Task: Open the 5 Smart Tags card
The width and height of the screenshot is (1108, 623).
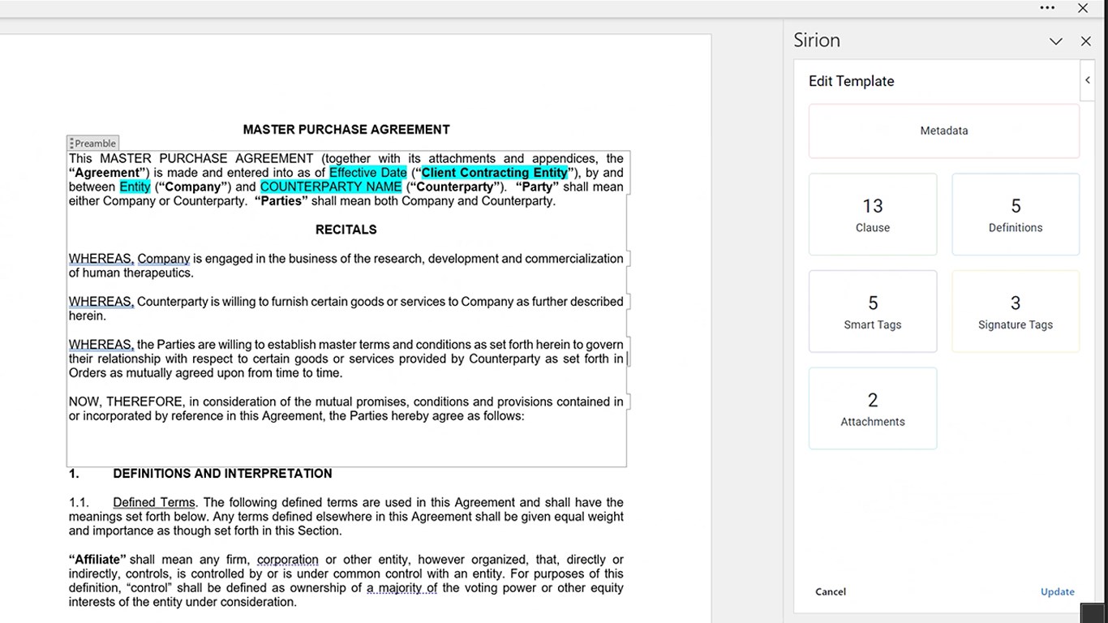Action: pyautogui.click(x=873, y=311)
